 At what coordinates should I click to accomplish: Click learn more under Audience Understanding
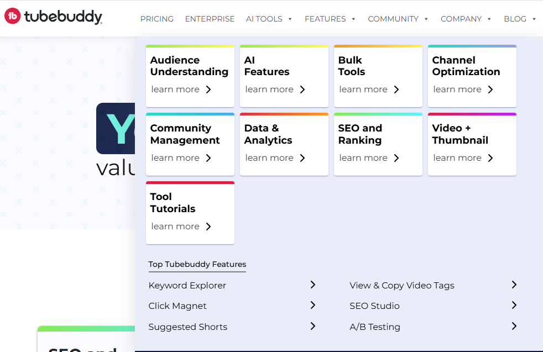(x=175, y=90)
